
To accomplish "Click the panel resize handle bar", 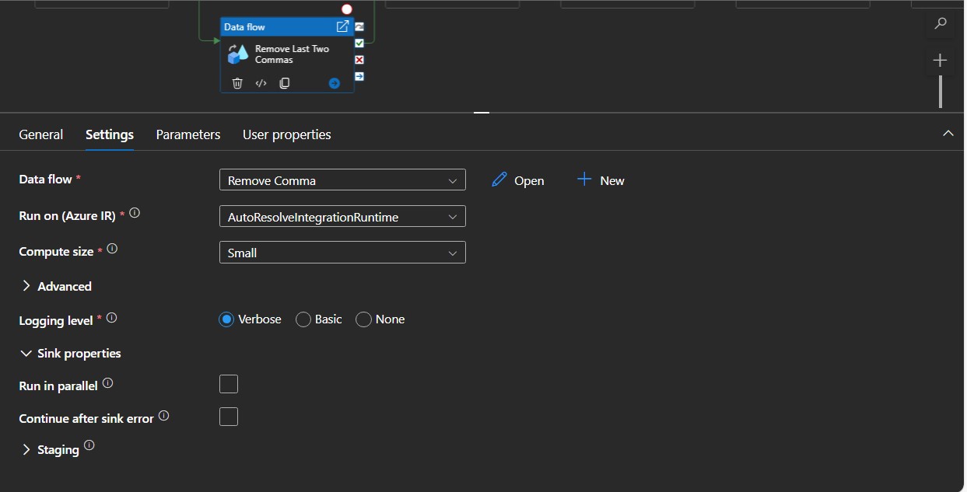I will click(x=482, y=113).
